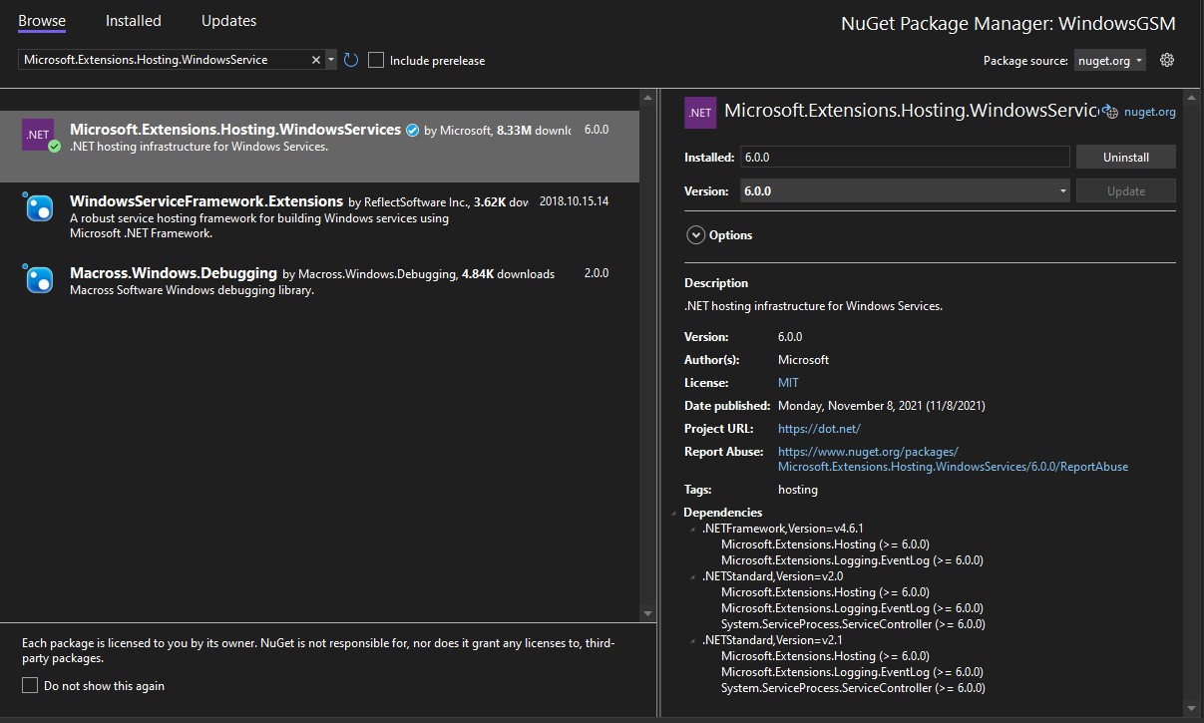This screenshot has width=1204, height=723.
Task: Collapse the .NETFramework,Version=v4.6.1 dependency node
Action: pos(693,529)
